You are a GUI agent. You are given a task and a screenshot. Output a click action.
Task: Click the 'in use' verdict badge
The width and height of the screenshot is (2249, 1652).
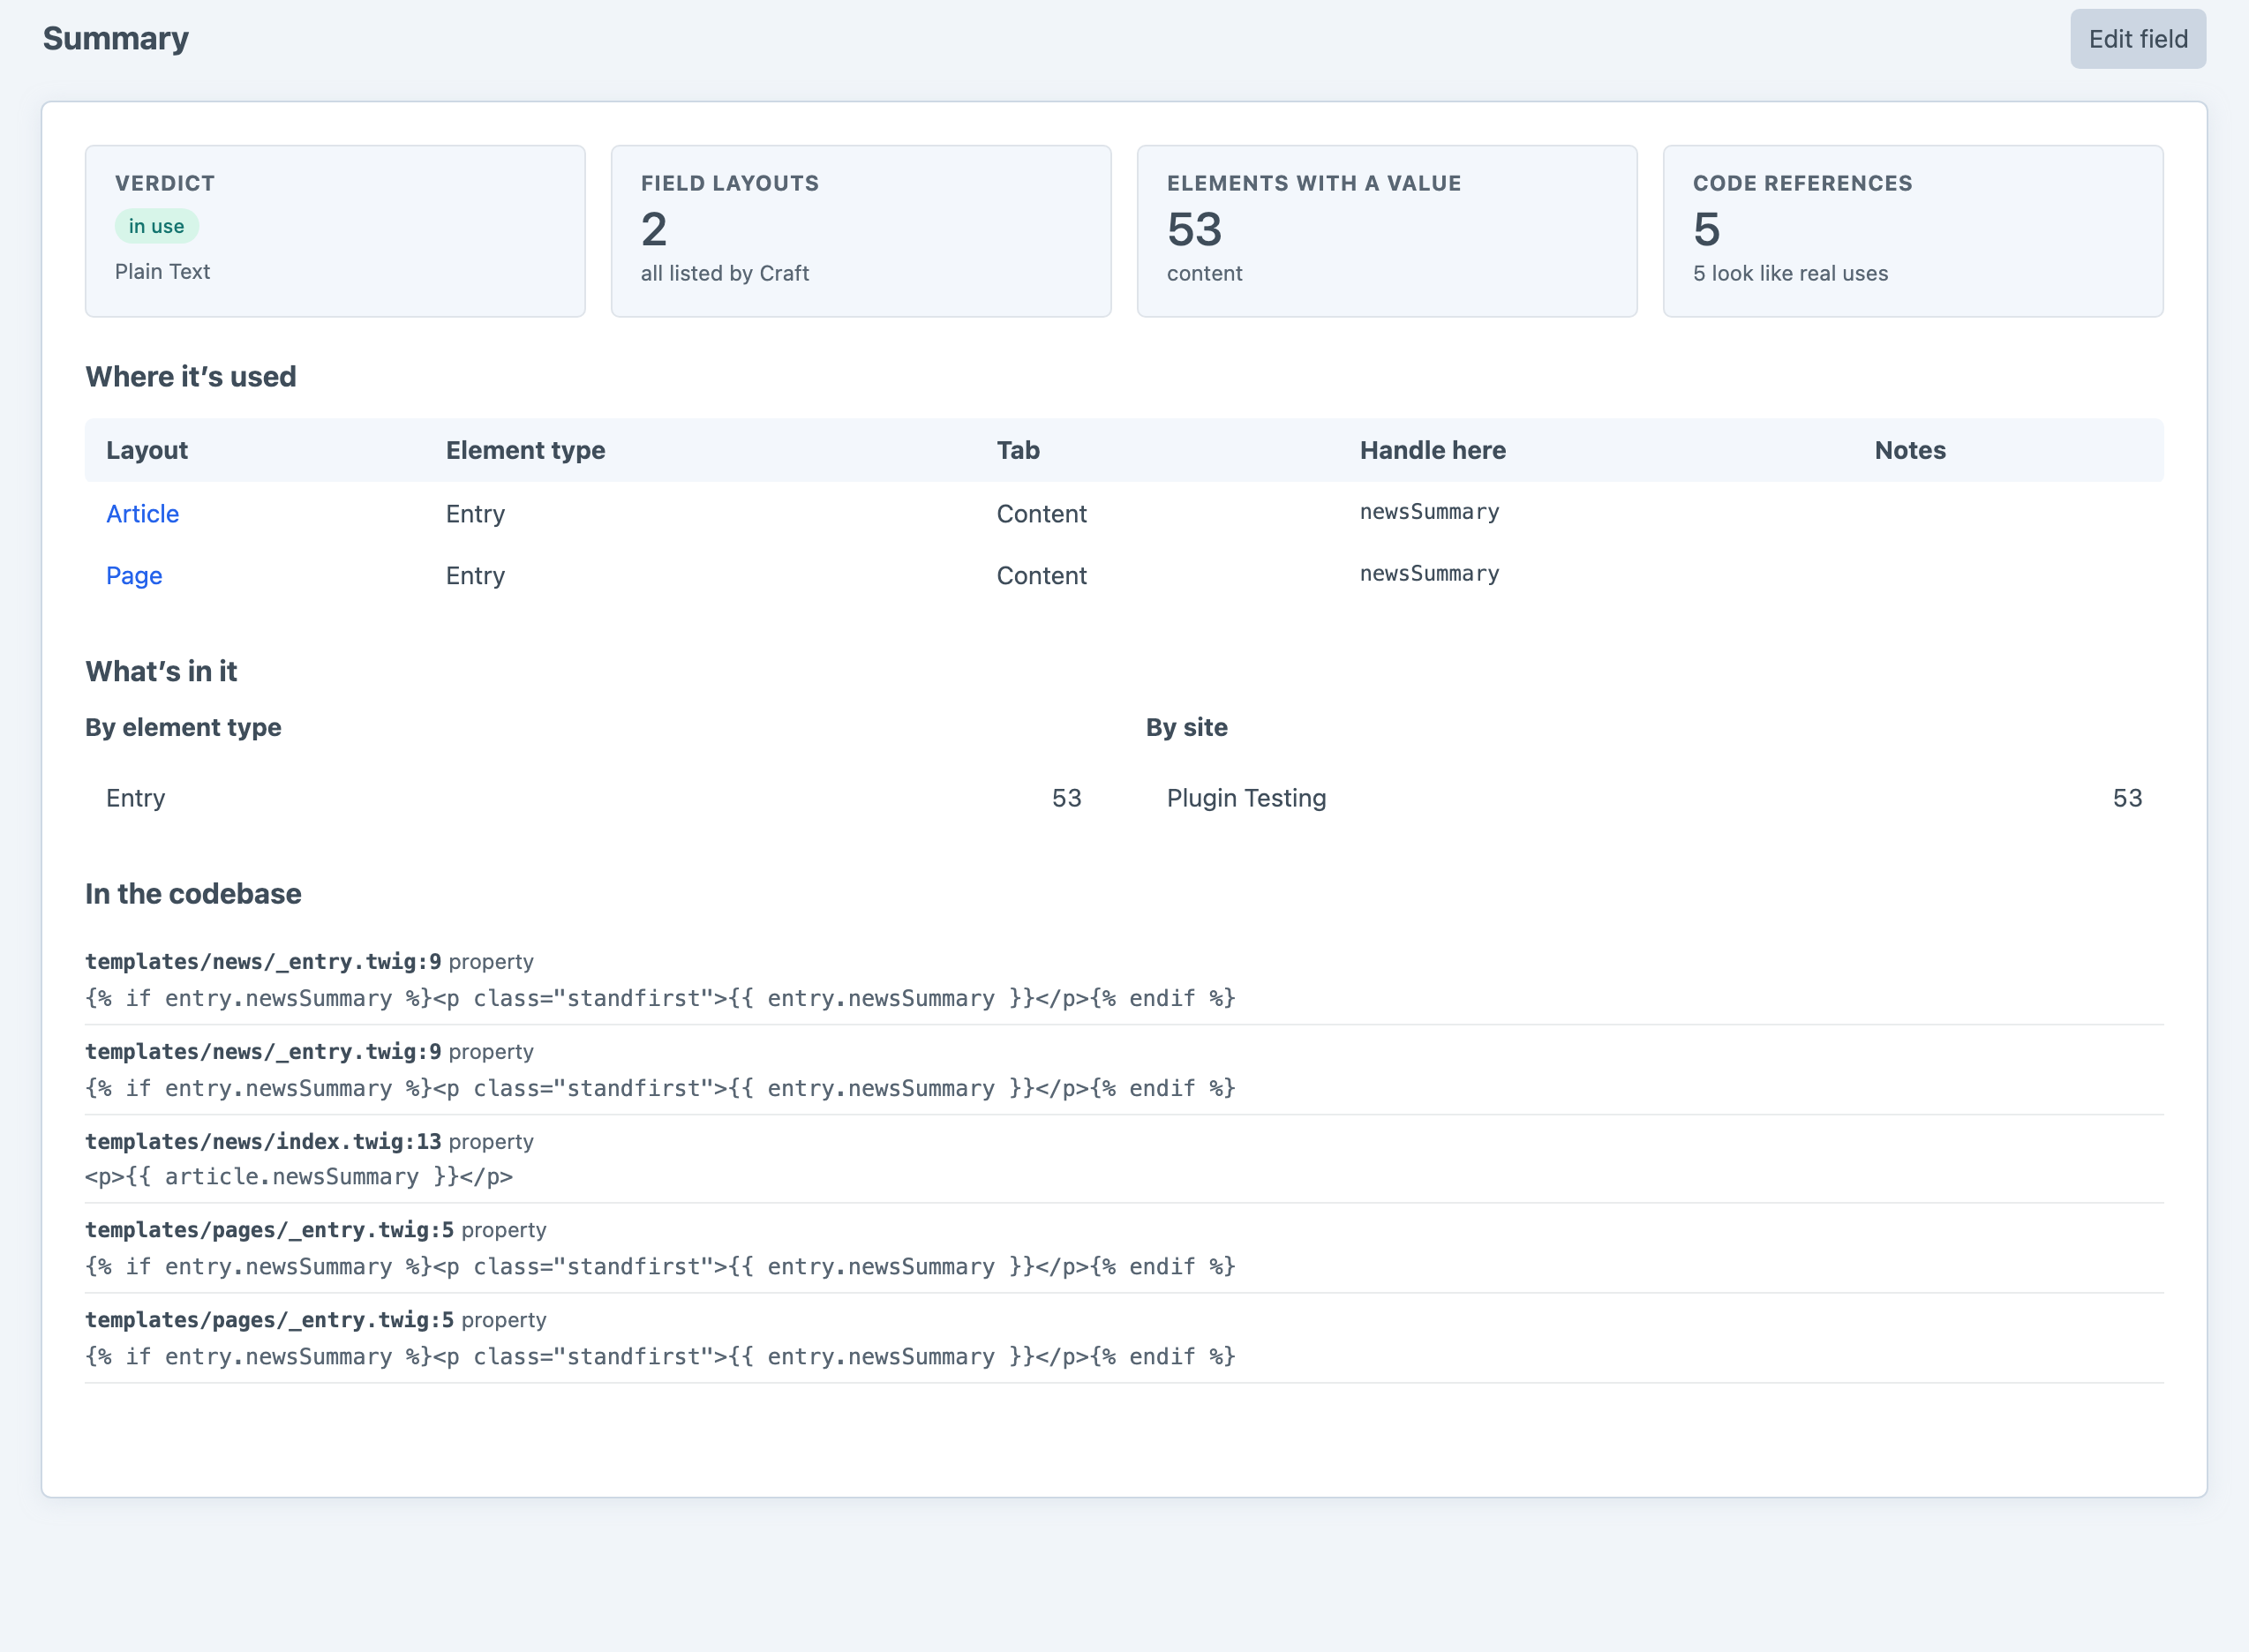[157, 226]
